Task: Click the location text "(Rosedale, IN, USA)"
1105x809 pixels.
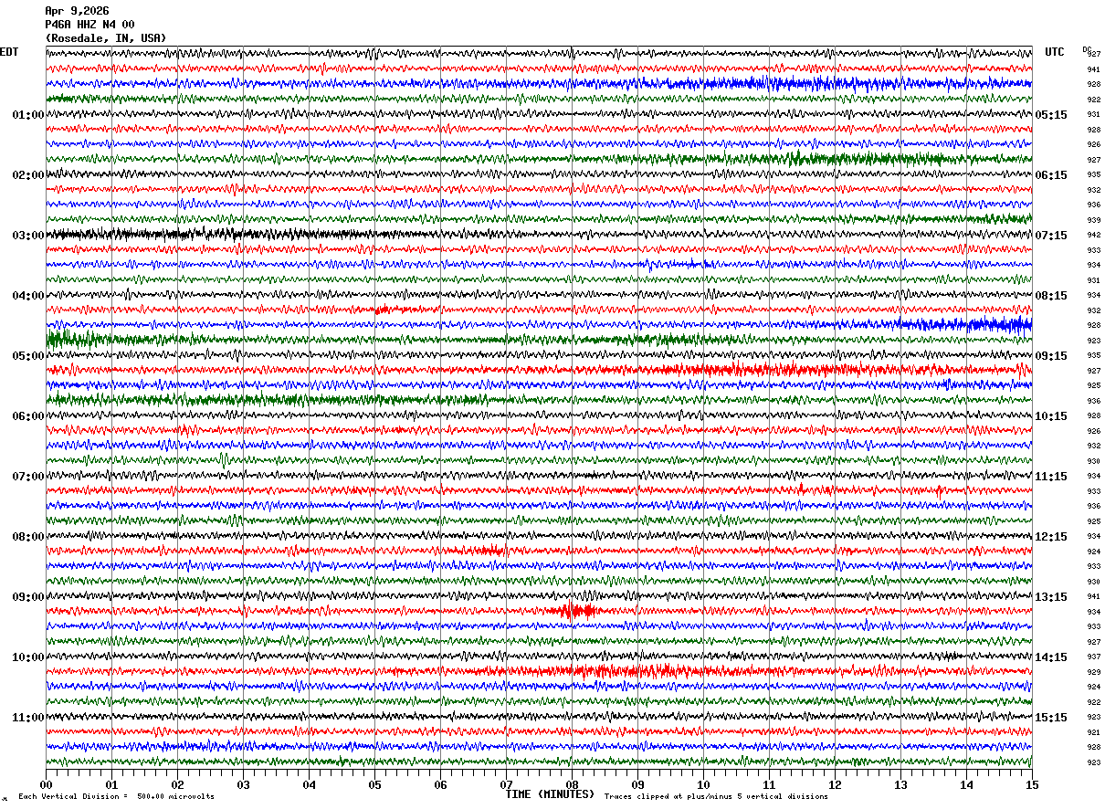Action: tap(106, 38)
